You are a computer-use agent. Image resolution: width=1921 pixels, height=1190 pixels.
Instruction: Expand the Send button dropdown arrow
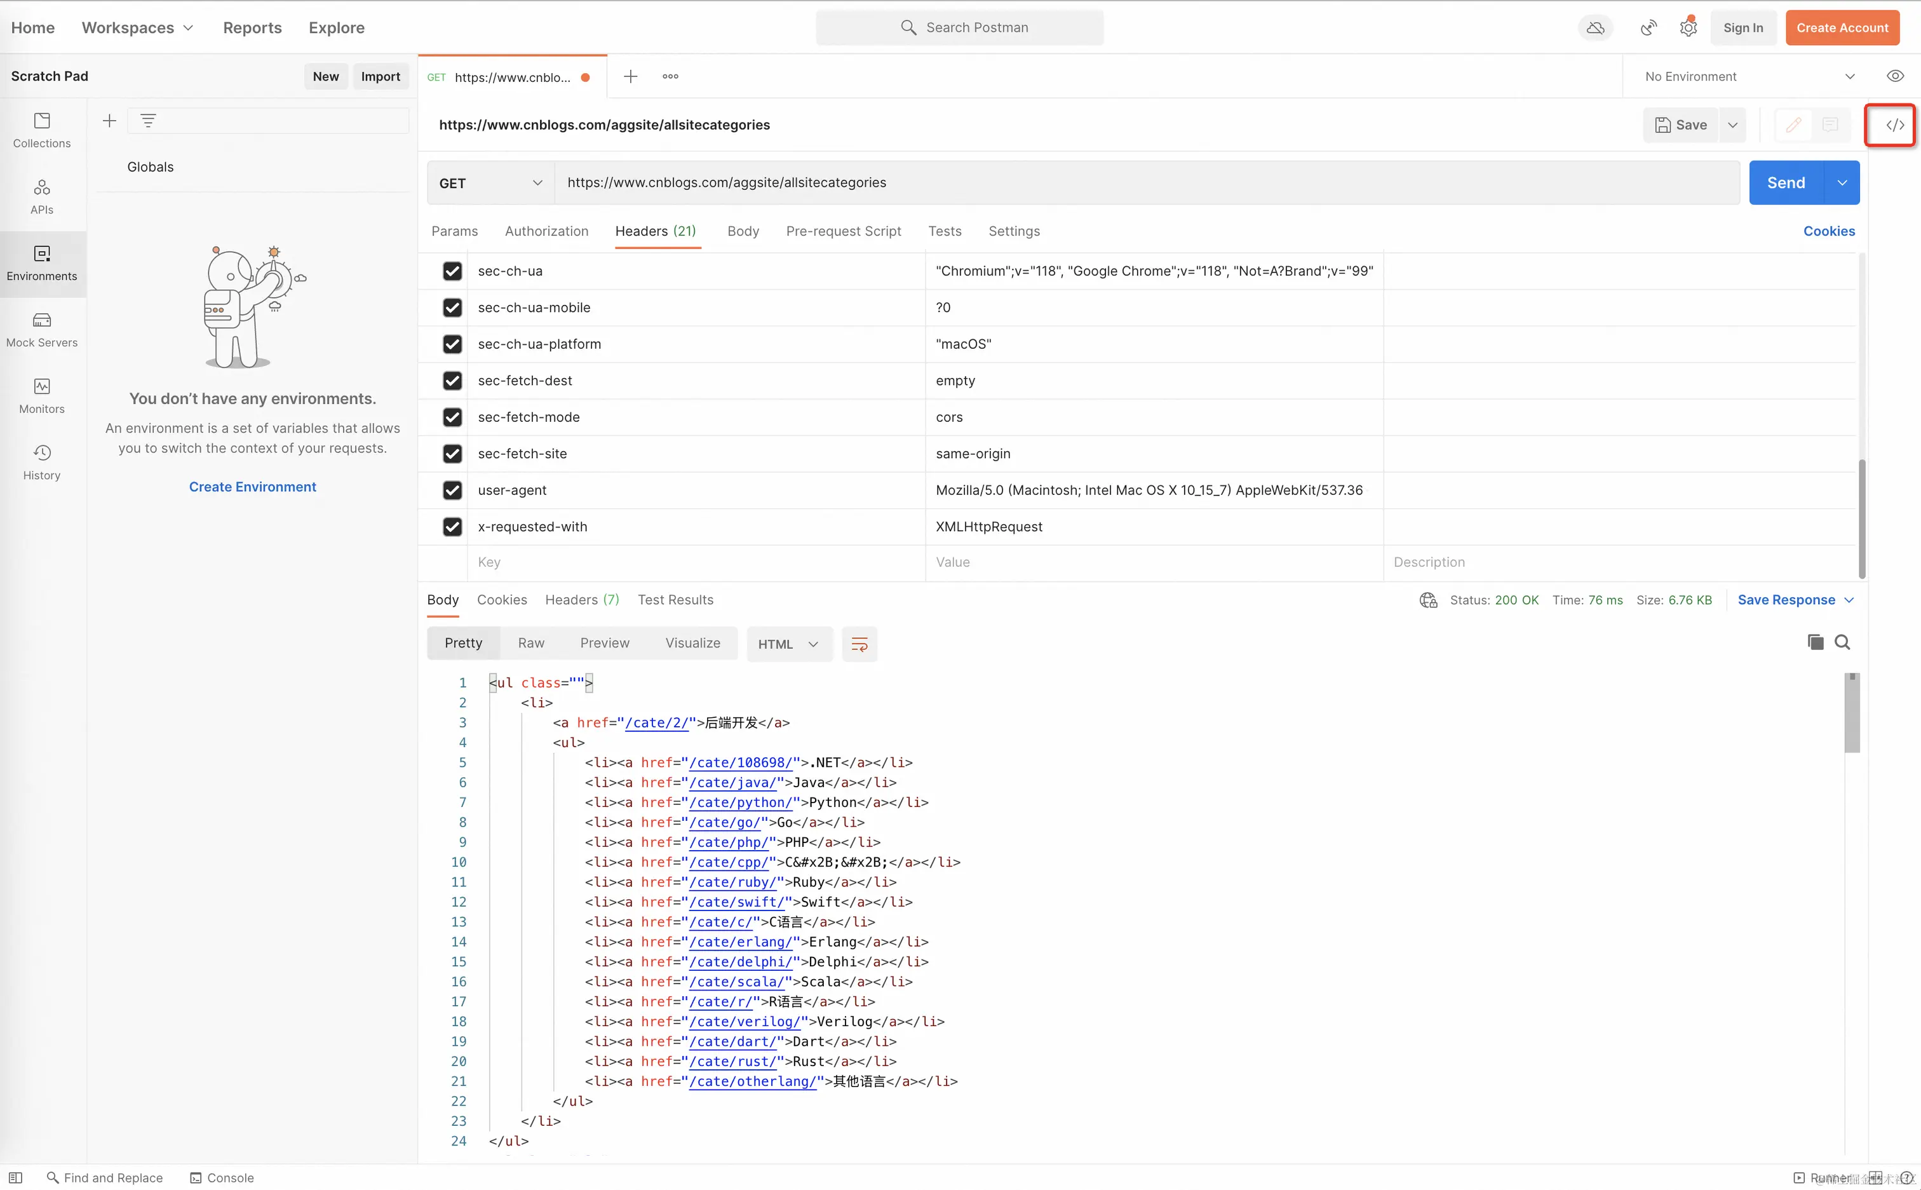pos(1842,182)
